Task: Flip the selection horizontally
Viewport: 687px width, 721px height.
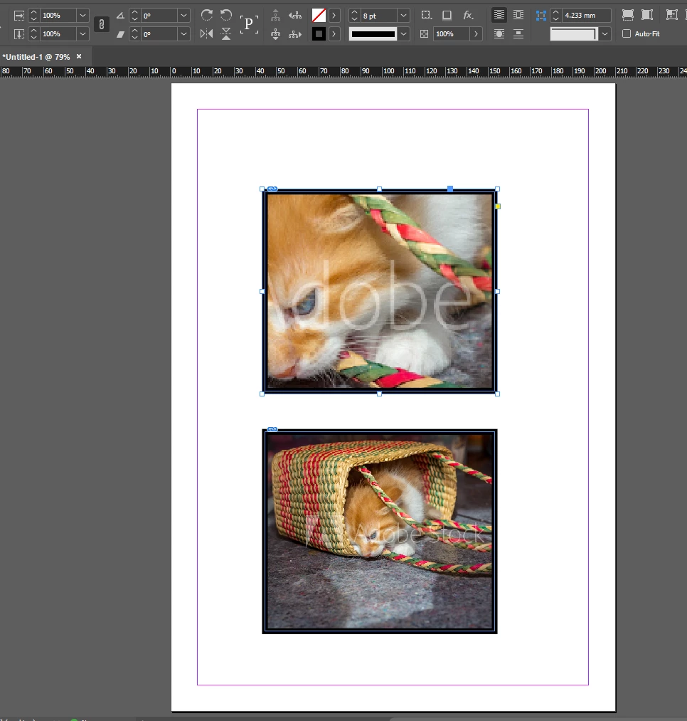Action: click(x=207, y=33)
